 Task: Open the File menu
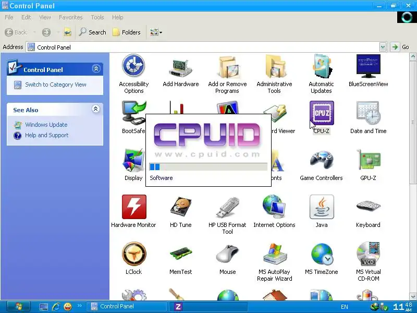pos(9,17)
